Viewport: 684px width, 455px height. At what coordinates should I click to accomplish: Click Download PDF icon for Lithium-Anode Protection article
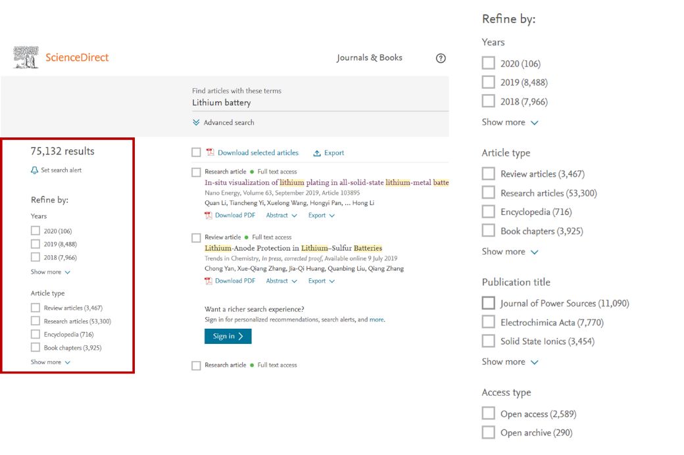208,281
